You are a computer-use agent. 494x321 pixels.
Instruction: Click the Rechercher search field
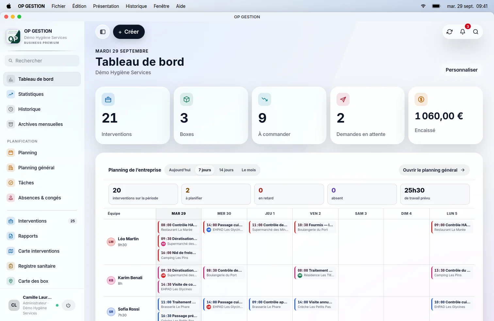[42, 60]
